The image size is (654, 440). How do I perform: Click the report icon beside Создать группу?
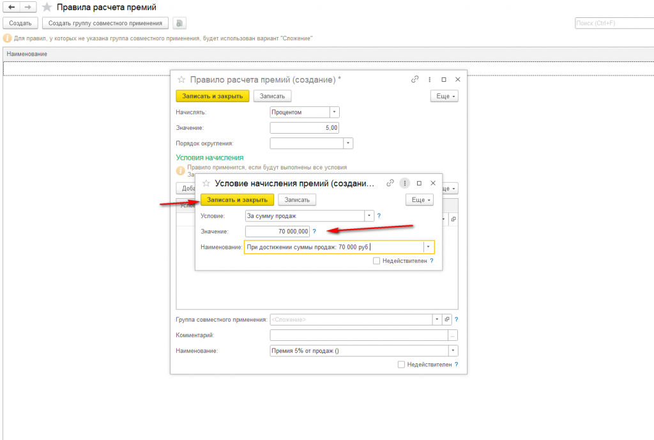tap(179, 24)
